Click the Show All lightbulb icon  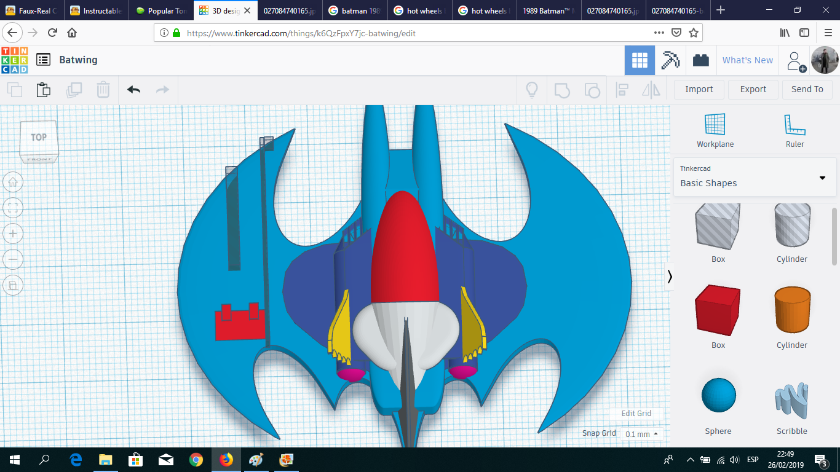pos(531,90)
